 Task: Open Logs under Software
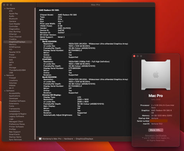(x=11, y=119)
